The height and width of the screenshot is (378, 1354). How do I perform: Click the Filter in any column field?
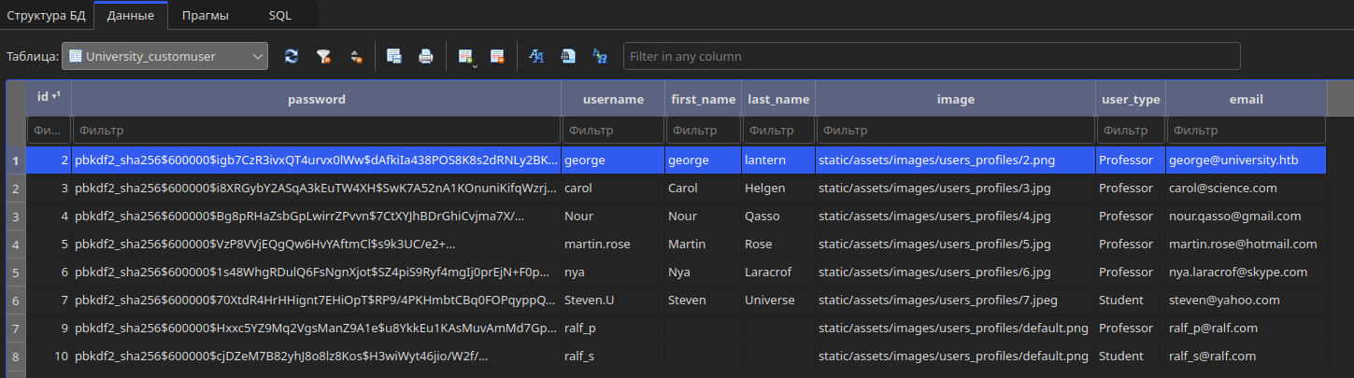click(932, 56)
